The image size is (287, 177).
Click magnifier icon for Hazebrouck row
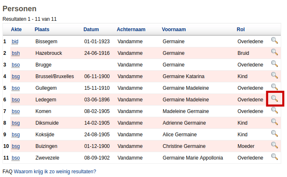[274, 52]
